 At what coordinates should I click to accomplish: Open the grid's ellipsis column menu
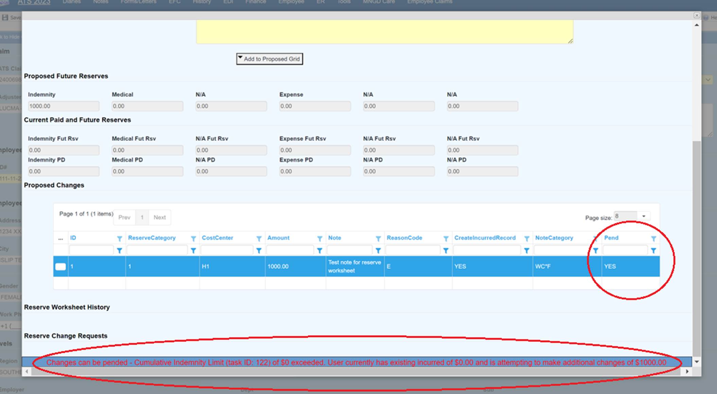click(x=60, y=238)
